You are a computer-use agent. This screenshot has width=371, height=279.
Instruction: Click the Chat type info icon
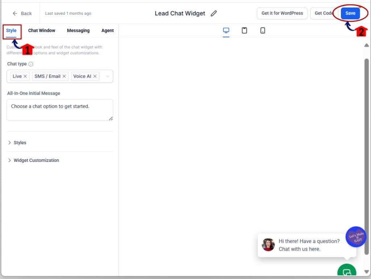[x=31, y=64]
